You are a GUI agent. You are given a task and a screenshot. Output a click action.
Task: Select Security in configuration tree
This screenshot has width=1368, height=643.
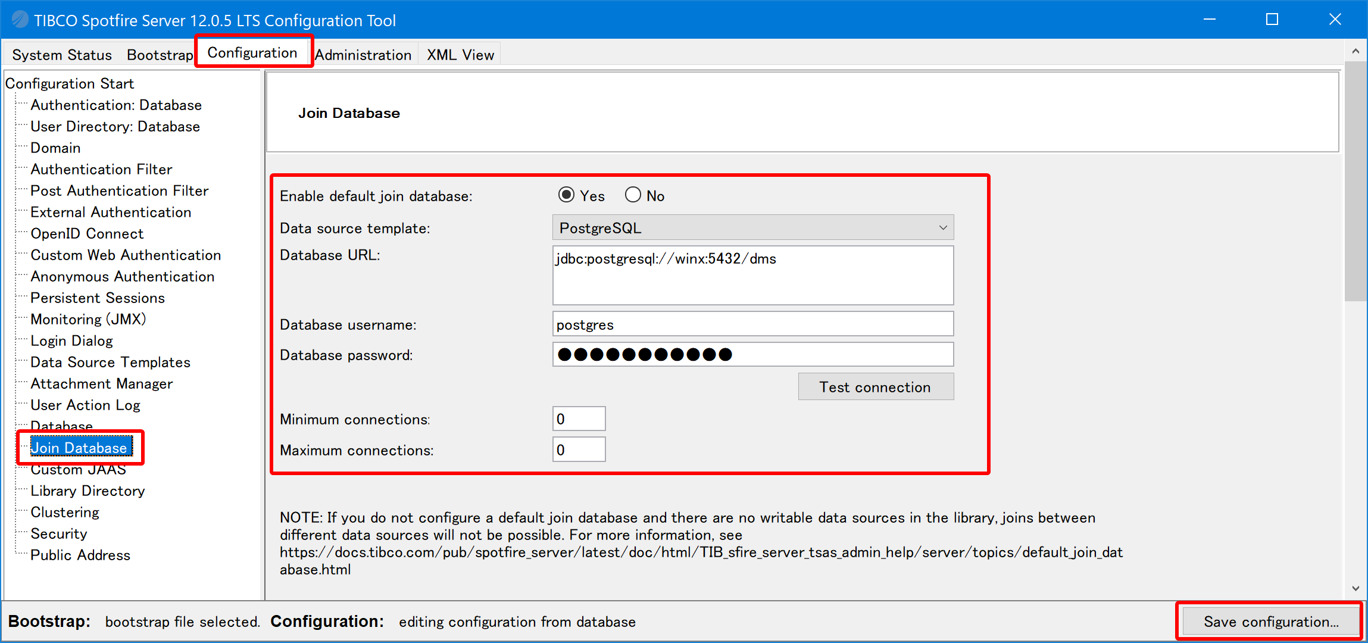[x=58, y=533]
